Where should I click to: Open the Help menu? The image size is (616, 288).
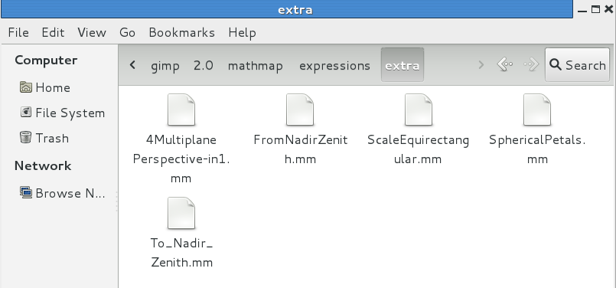[x=242, y=32]
